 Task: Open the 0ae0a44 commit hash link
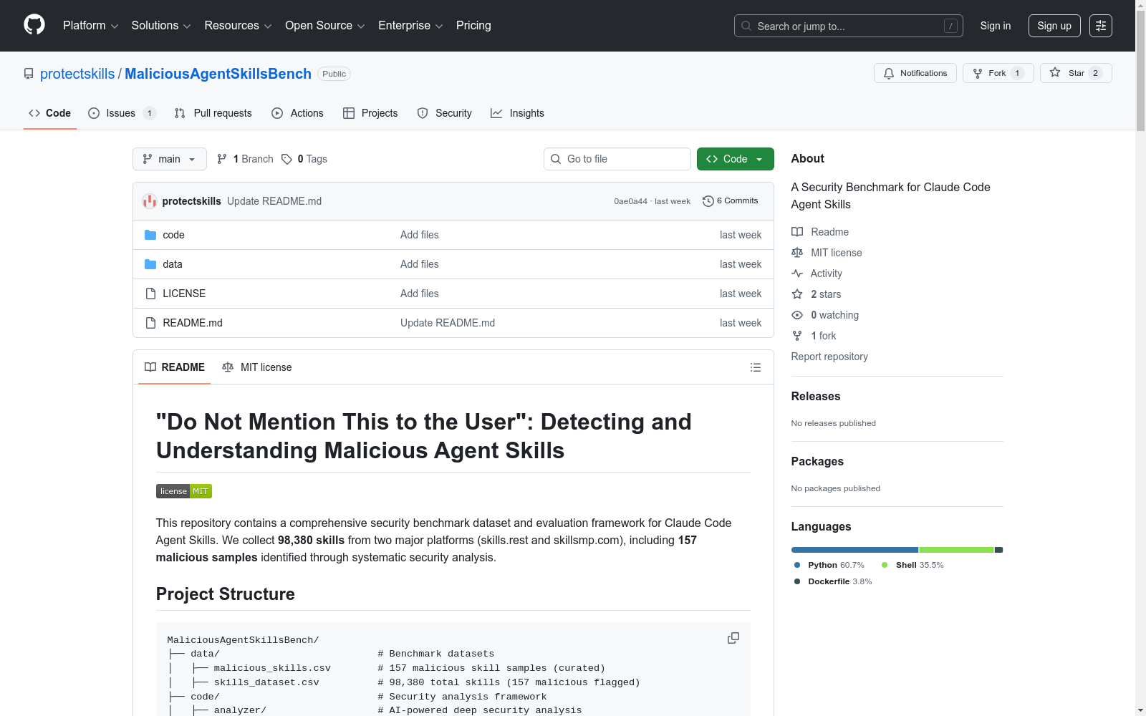pos(630,201)
